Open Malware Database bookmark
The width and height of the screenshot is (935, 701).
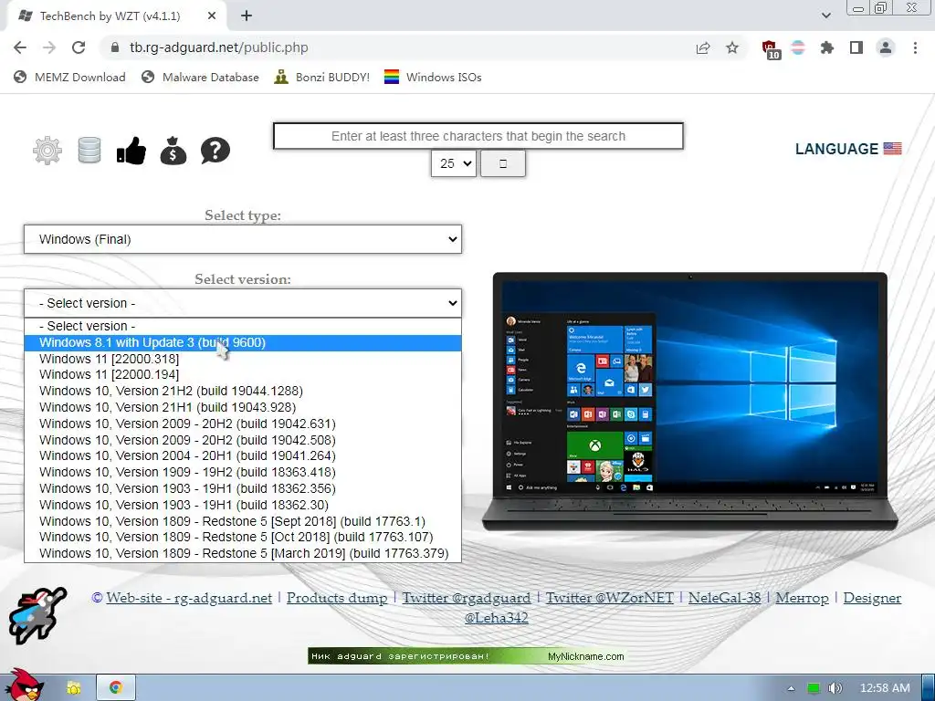(200, 77)
